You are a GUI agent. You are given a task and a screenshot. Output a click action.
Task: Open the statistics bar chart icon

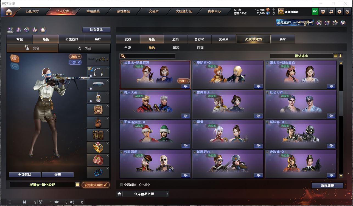(x=19, y=30)
